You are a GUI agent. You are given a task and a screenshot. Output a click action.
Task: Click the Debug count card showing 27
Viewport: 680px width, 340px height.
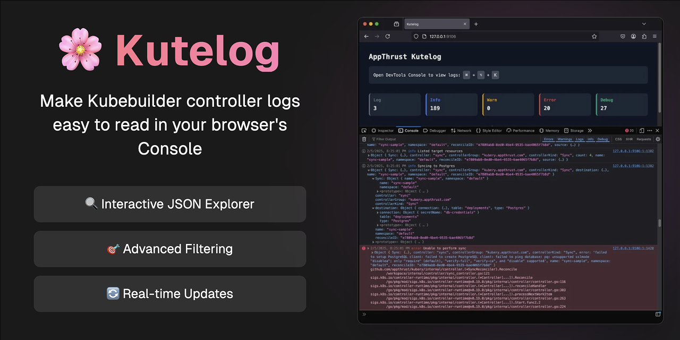tap(622, 105)
